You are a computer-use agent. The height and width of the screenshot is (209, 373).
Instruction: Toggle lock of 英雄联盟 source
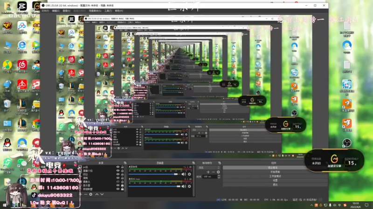(122, 189)
